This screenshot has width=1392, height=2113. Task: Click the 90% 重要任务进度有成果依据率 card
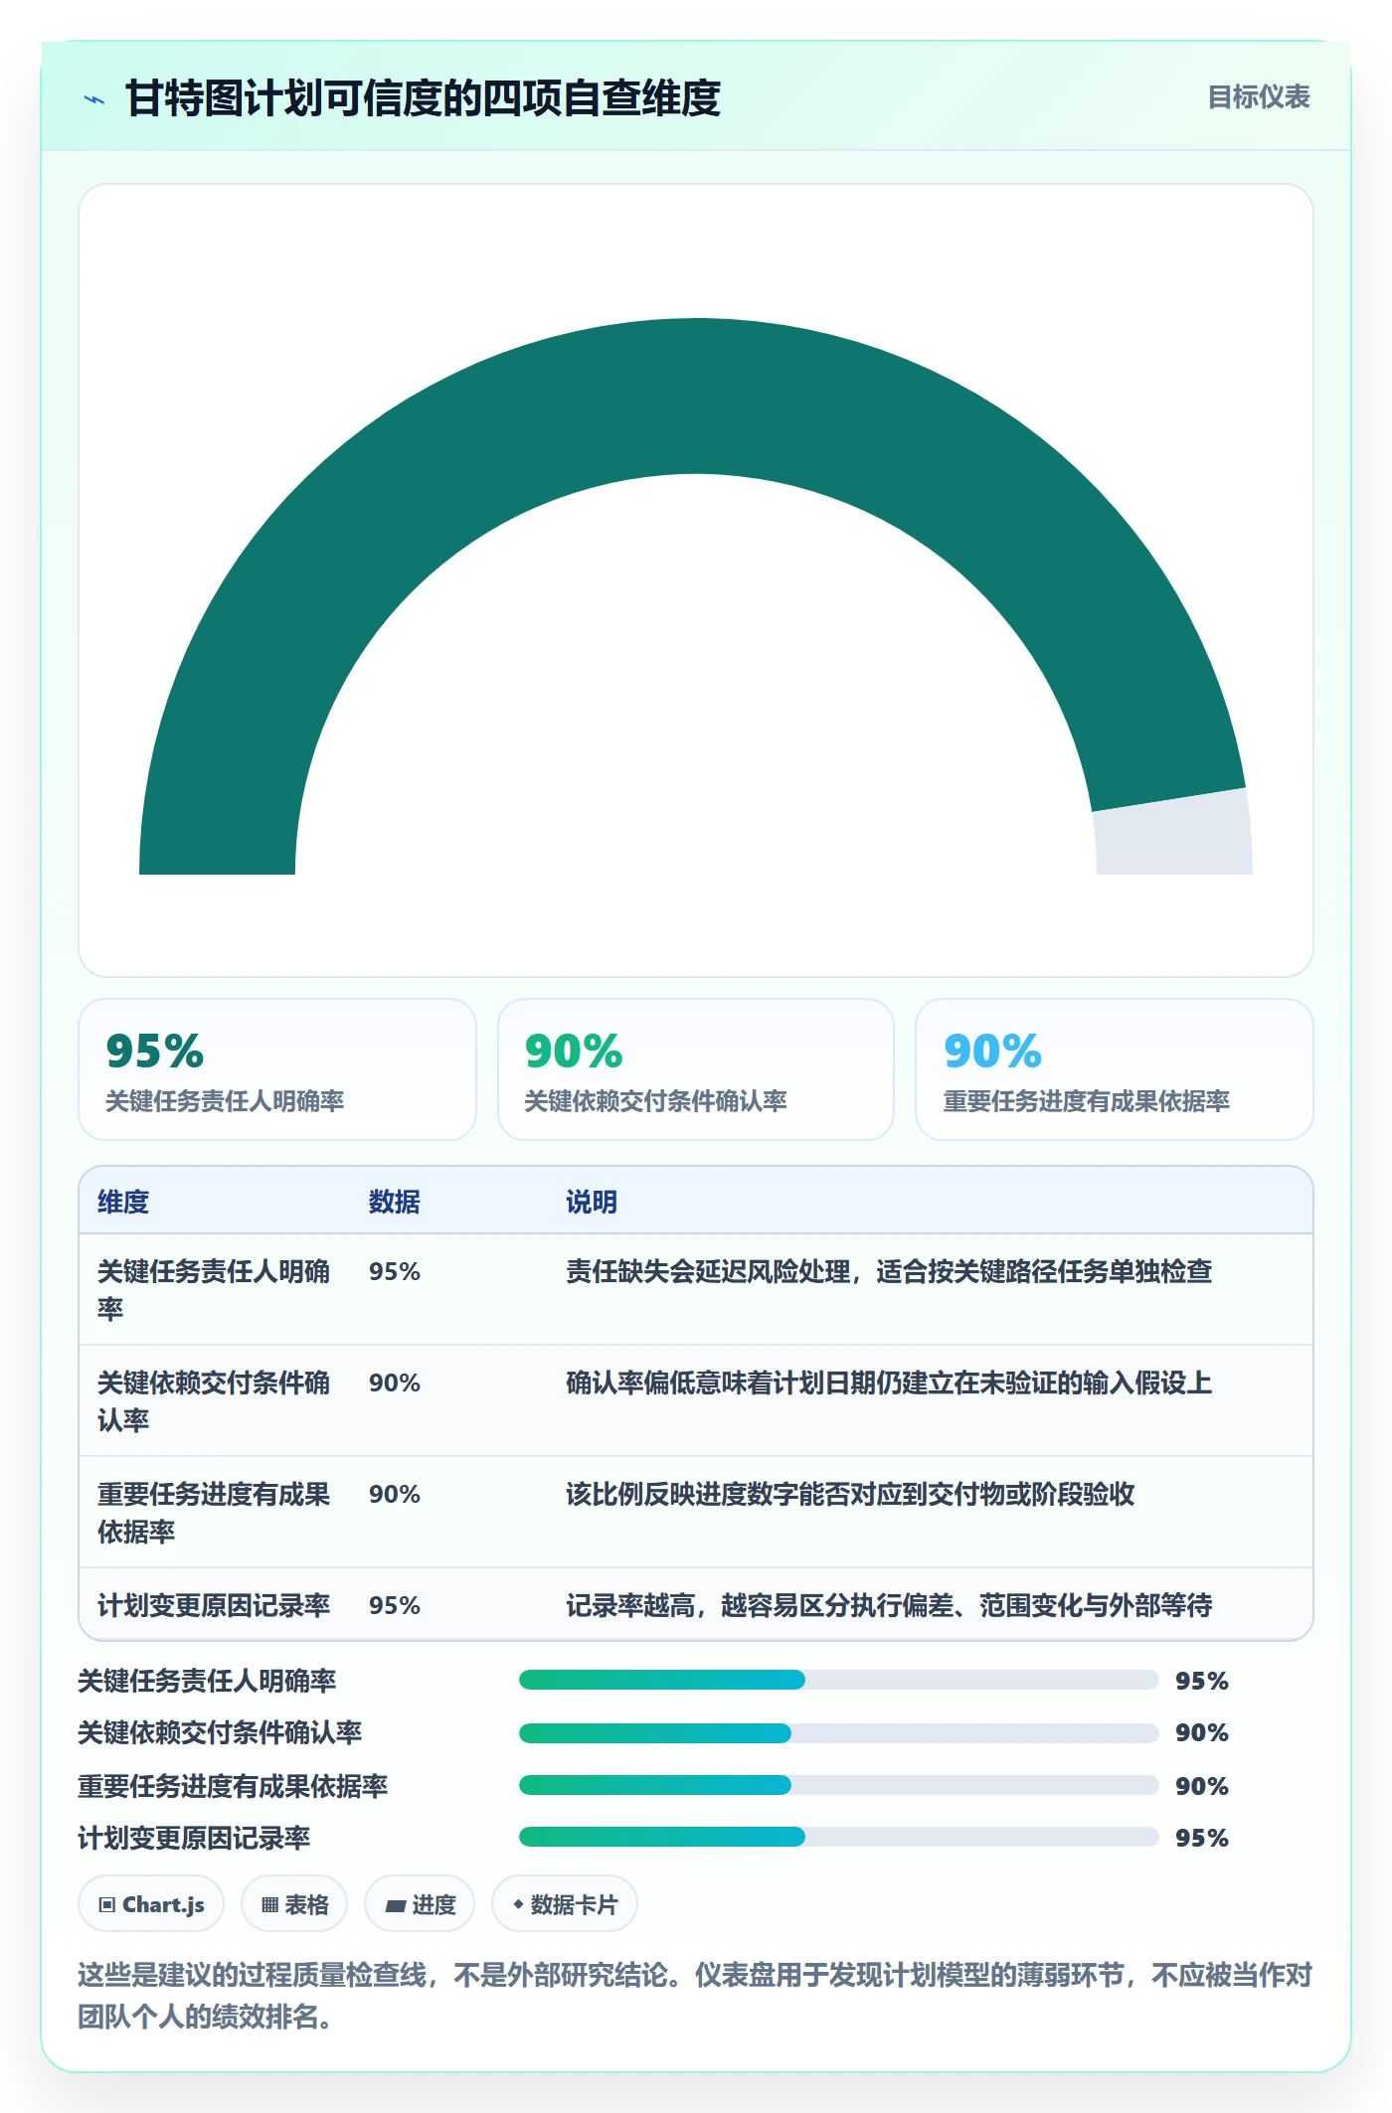(x=1115, y=1069)
